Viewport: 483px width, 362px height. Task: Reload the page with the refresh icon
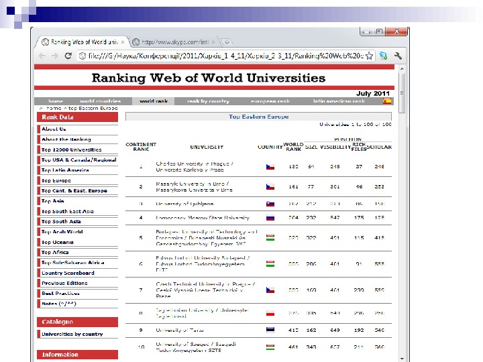coord(68,56)
